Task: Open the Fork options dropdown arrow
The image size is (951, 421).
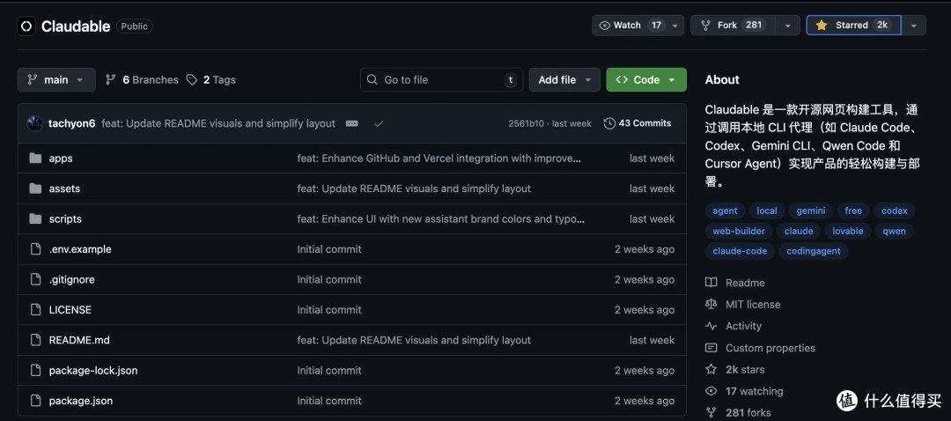Action: [787, 26]
